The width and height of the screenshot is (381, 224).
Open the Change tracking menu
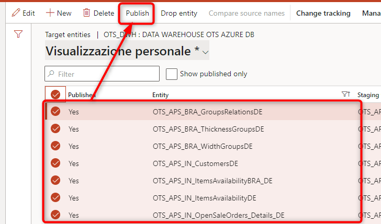(323, 13)
